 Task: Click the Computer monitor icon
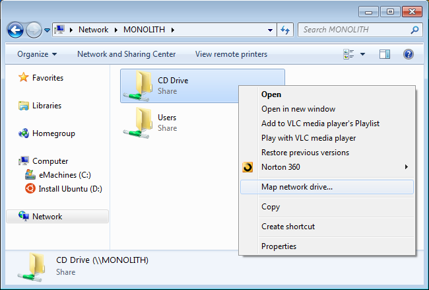coord(24,161)
